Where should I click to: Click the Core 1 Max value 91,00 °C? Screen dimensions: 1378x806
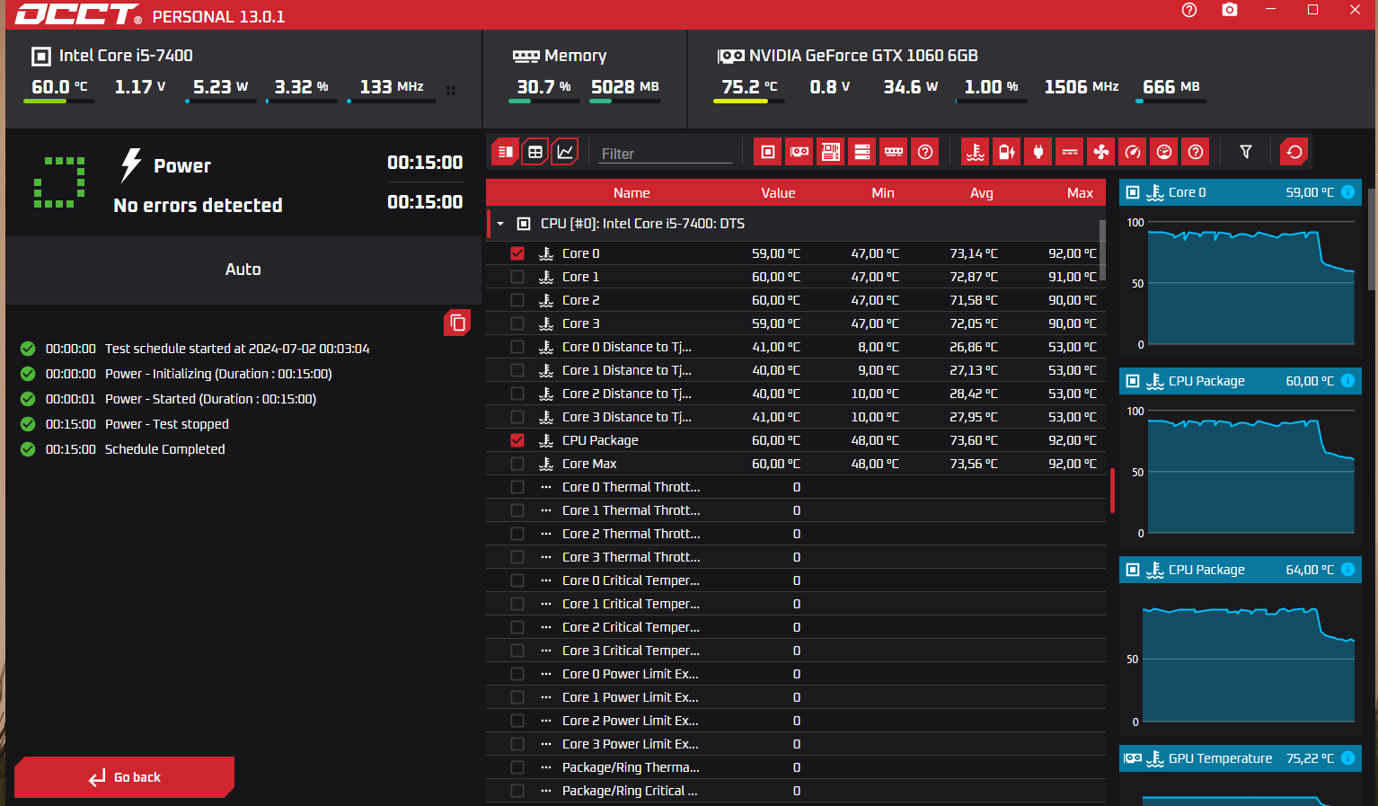tap(1073, 277)
